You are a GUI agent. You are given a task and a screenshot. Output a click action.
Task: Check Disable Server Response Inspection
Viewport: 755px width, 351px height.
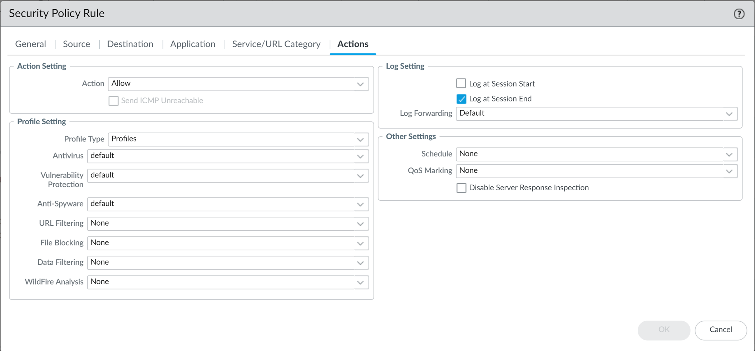tap(461, 188)
